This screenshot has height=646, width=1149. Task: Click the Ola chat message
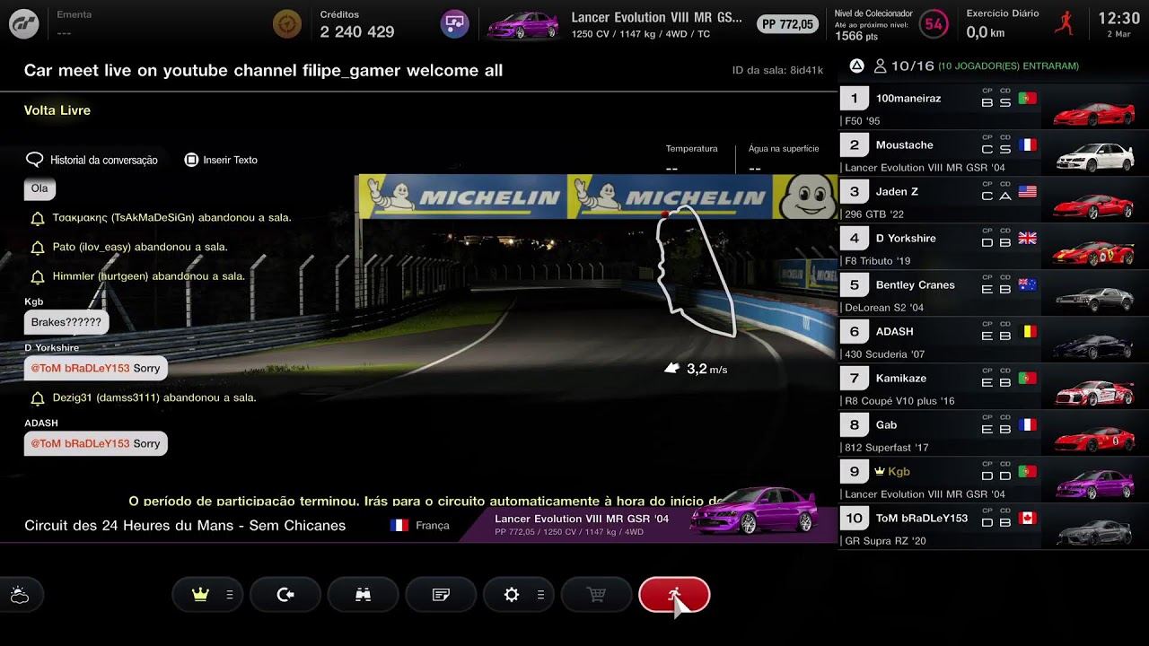(39, 188)
